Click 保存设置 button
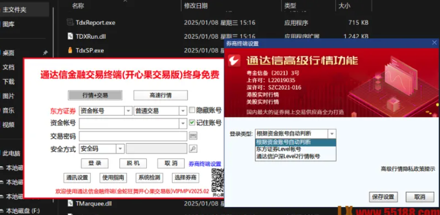This screenshot has height=215, width=440. 383,197
